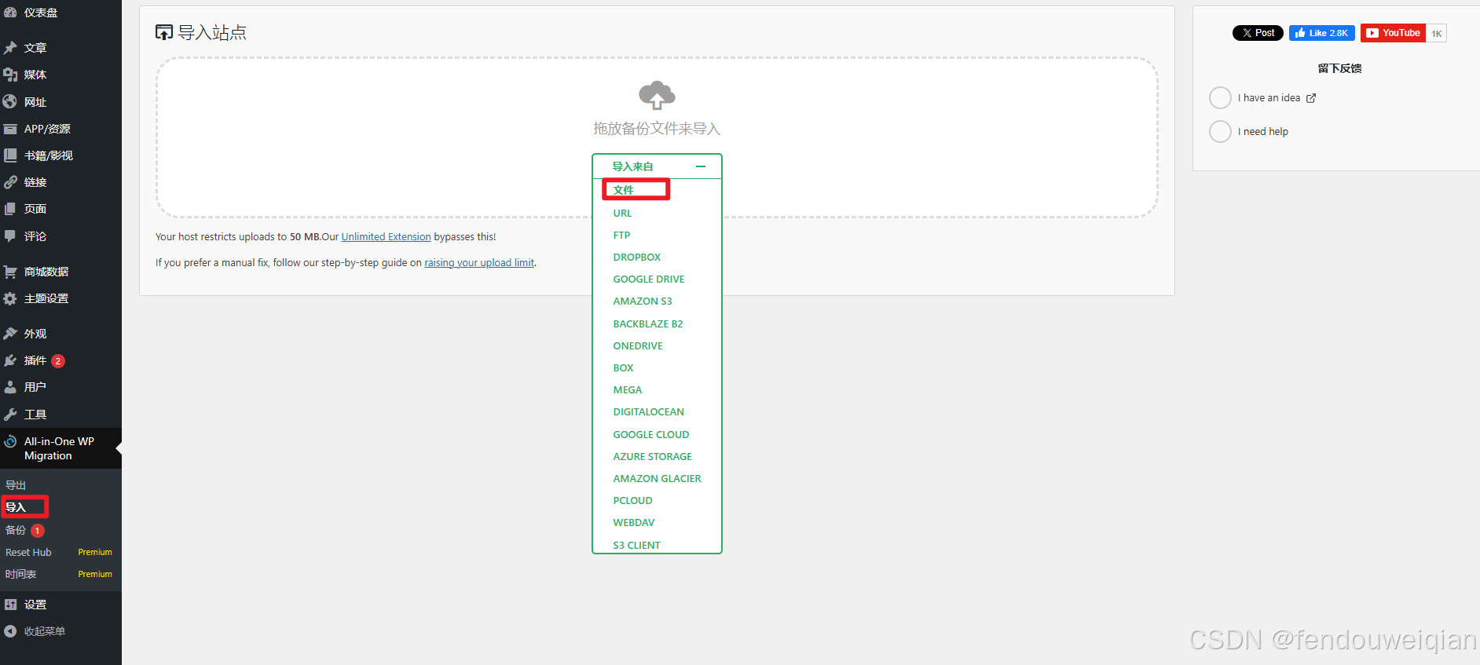Image resolution: width=1480 pixels, height=665 pixels.
Task: Click the external link icon after 'I have an idea'
Action: point(1311,98)
